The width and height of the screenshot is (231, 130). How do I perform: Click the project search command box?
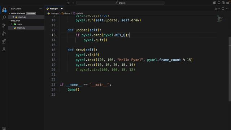[x=120, y=3]
